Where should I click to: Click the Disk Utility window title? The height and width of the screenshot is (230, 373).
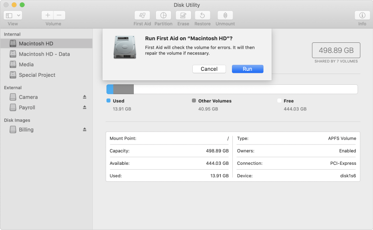[187, 5]
